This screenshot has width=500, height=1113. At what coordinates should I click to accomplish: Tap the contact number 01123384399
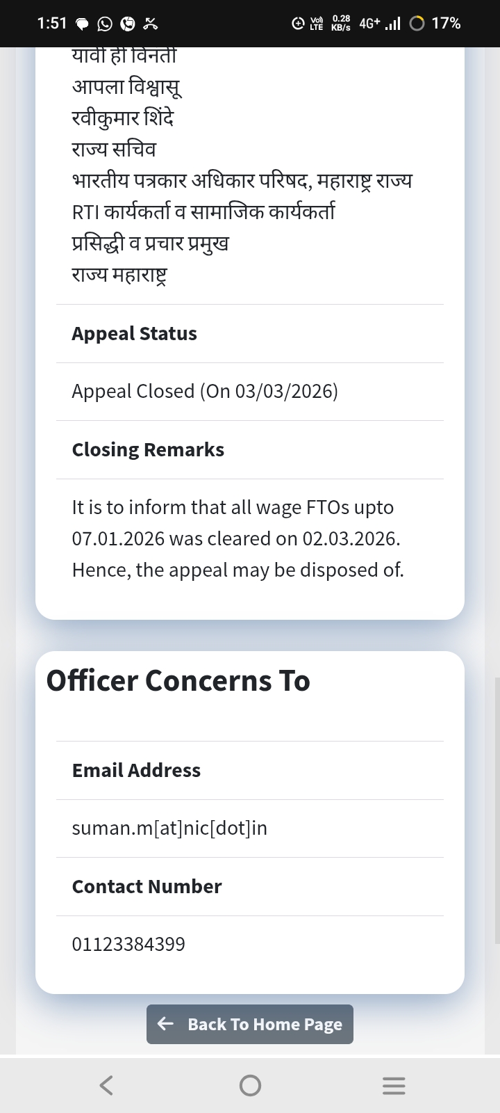128,944
